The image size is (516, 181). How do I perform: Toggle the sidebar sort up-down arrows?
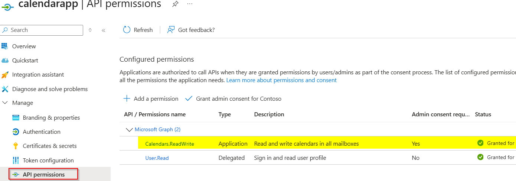pyautogui.click(x=90, y=30)
